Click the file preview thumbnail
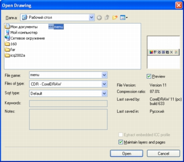 [x=163, y=52]
